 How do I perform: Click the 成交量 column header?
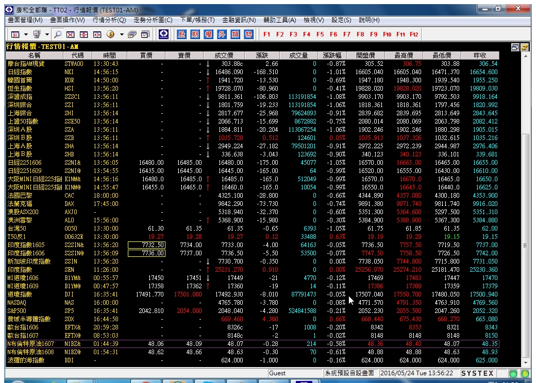click(x=298, y=55)
